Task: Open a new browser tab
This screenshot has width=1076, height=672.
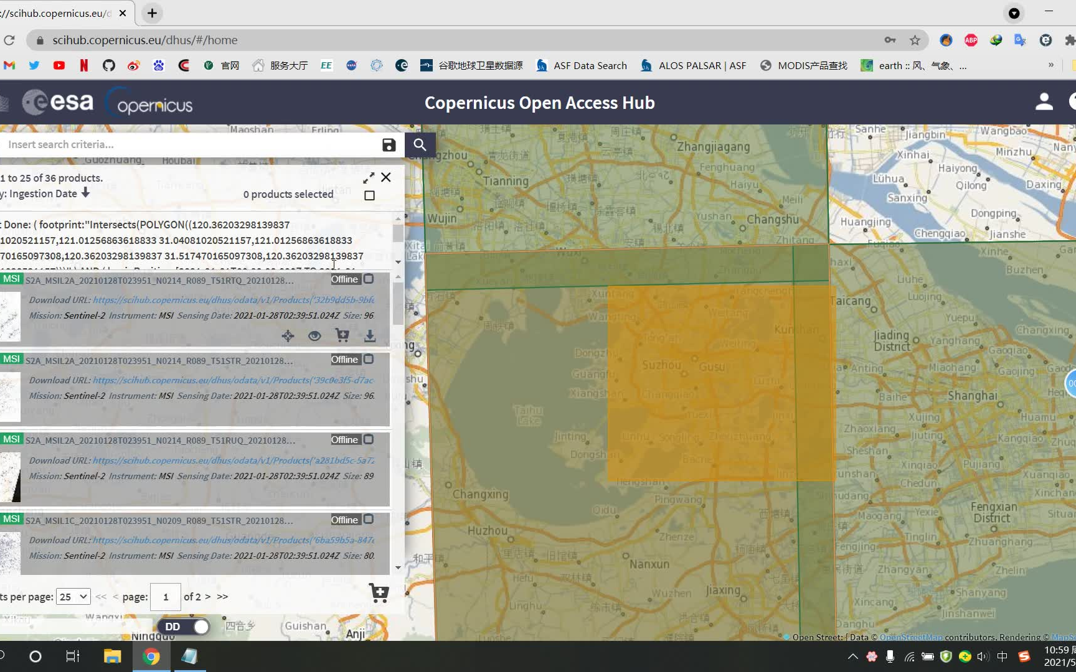Action: tap(152, 13)
